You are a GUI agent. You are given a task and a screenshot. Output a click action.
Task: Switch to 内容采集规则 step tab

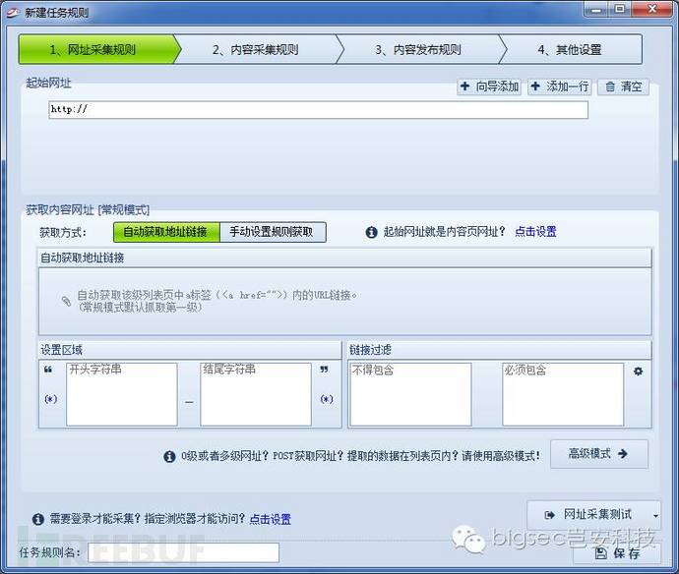point(256,49)
